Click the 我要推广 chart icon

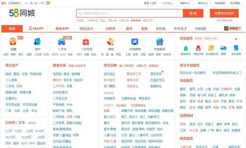[x=226, y=28]
